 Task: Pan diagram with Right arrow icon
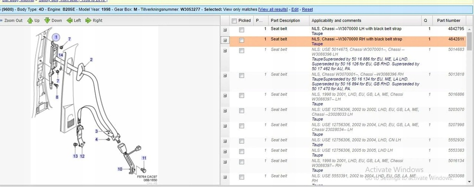click(x=88, y=20)
